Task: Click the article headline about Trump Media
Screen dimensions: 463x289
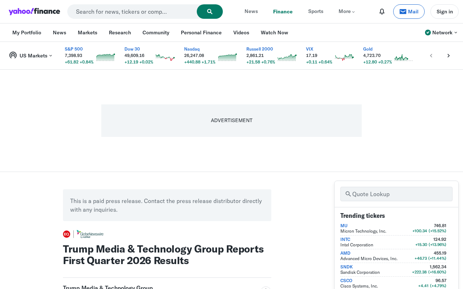Action: (163, 255)
